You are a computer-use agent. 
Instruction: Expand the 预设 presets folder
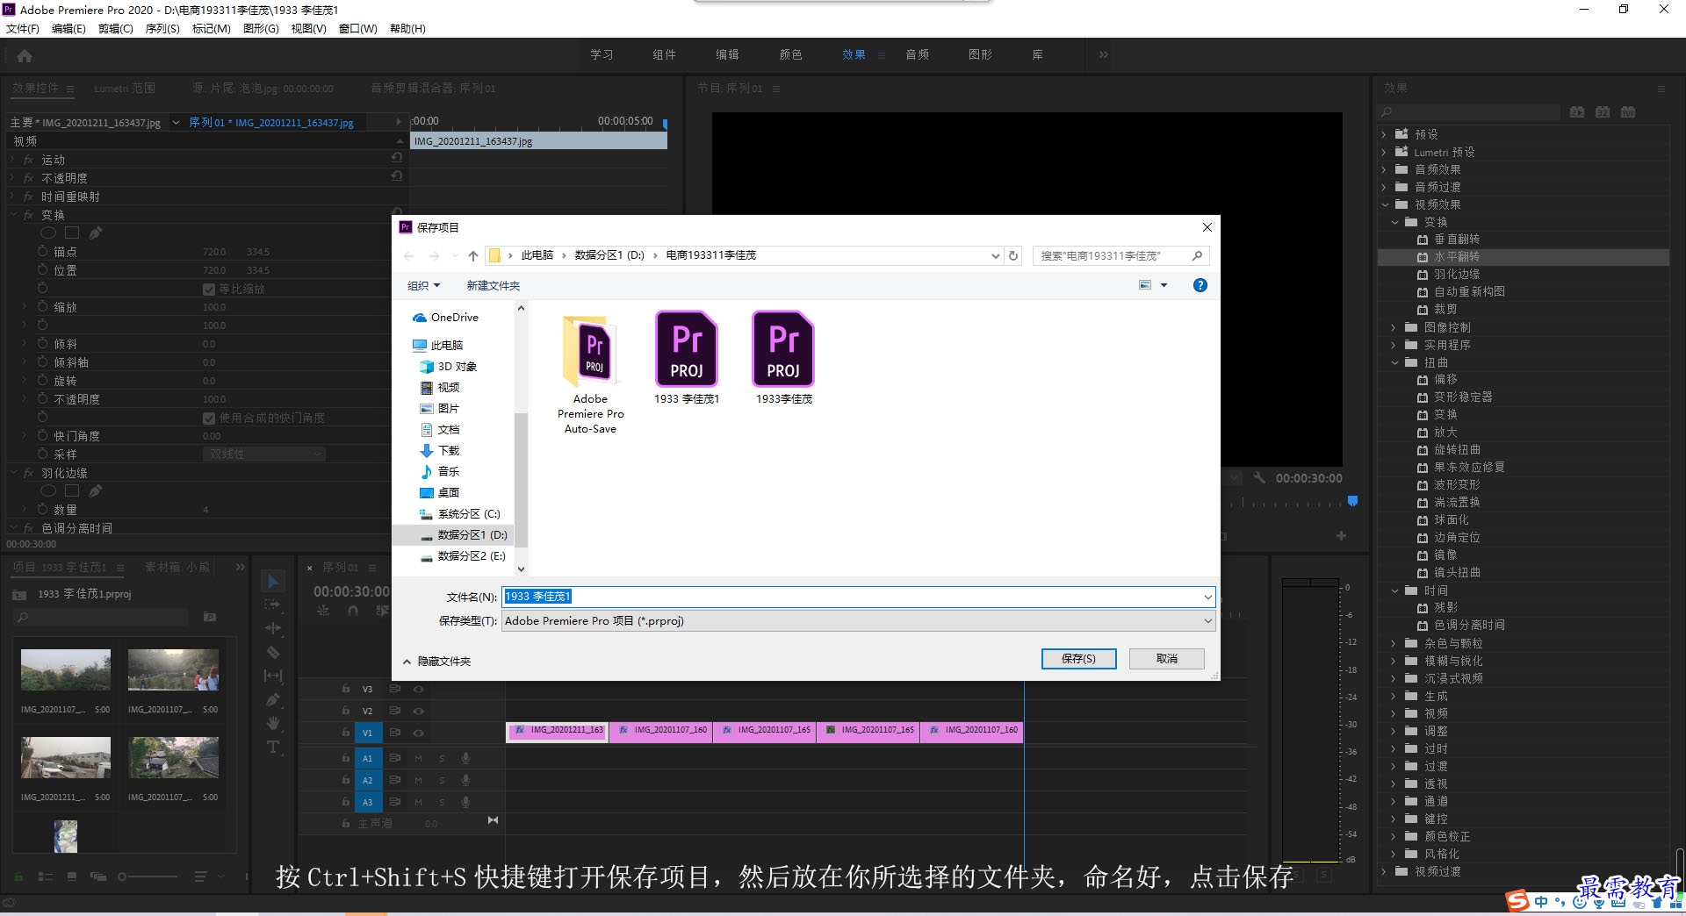coord(1385,134)
